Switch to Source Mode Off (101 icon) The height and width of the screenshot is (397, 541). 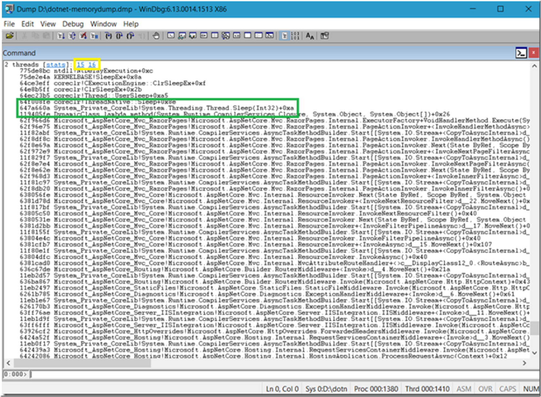click(295, 36)
